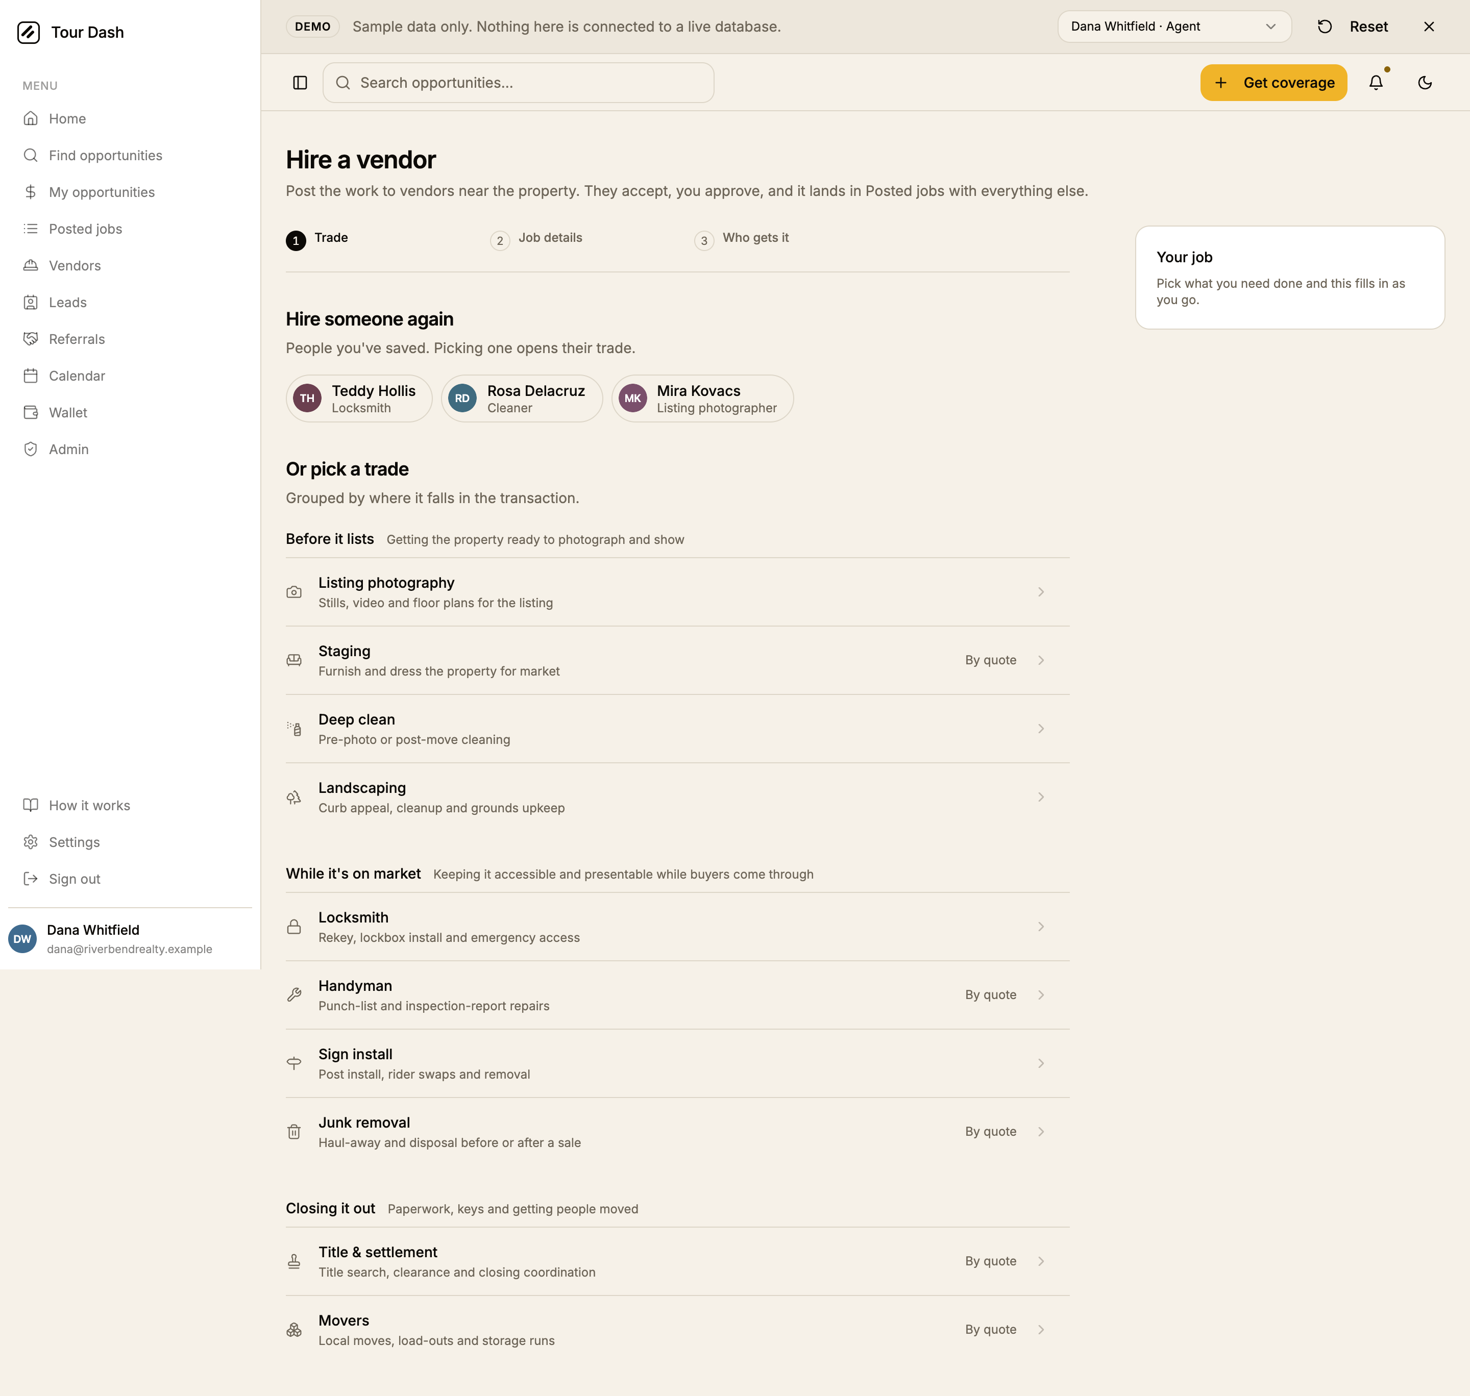Jump to step 3 Who gets it

[741, 239]
